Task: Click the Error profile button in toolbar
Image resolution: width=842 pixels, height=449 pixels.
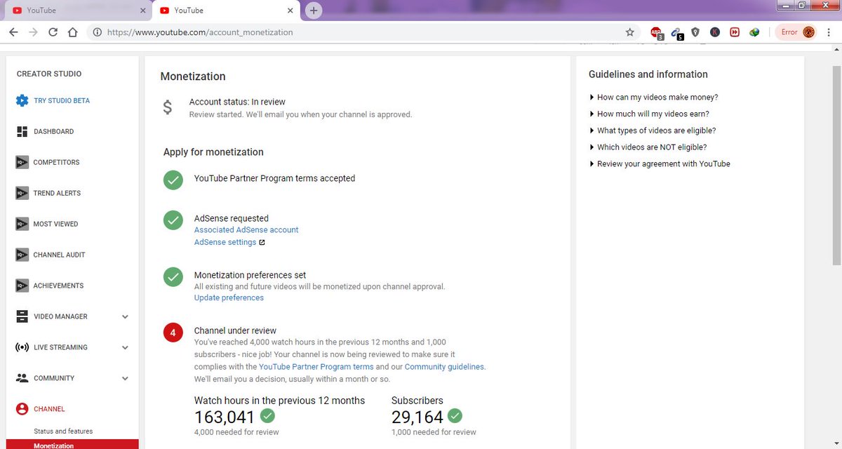Action: click(797, 32)
